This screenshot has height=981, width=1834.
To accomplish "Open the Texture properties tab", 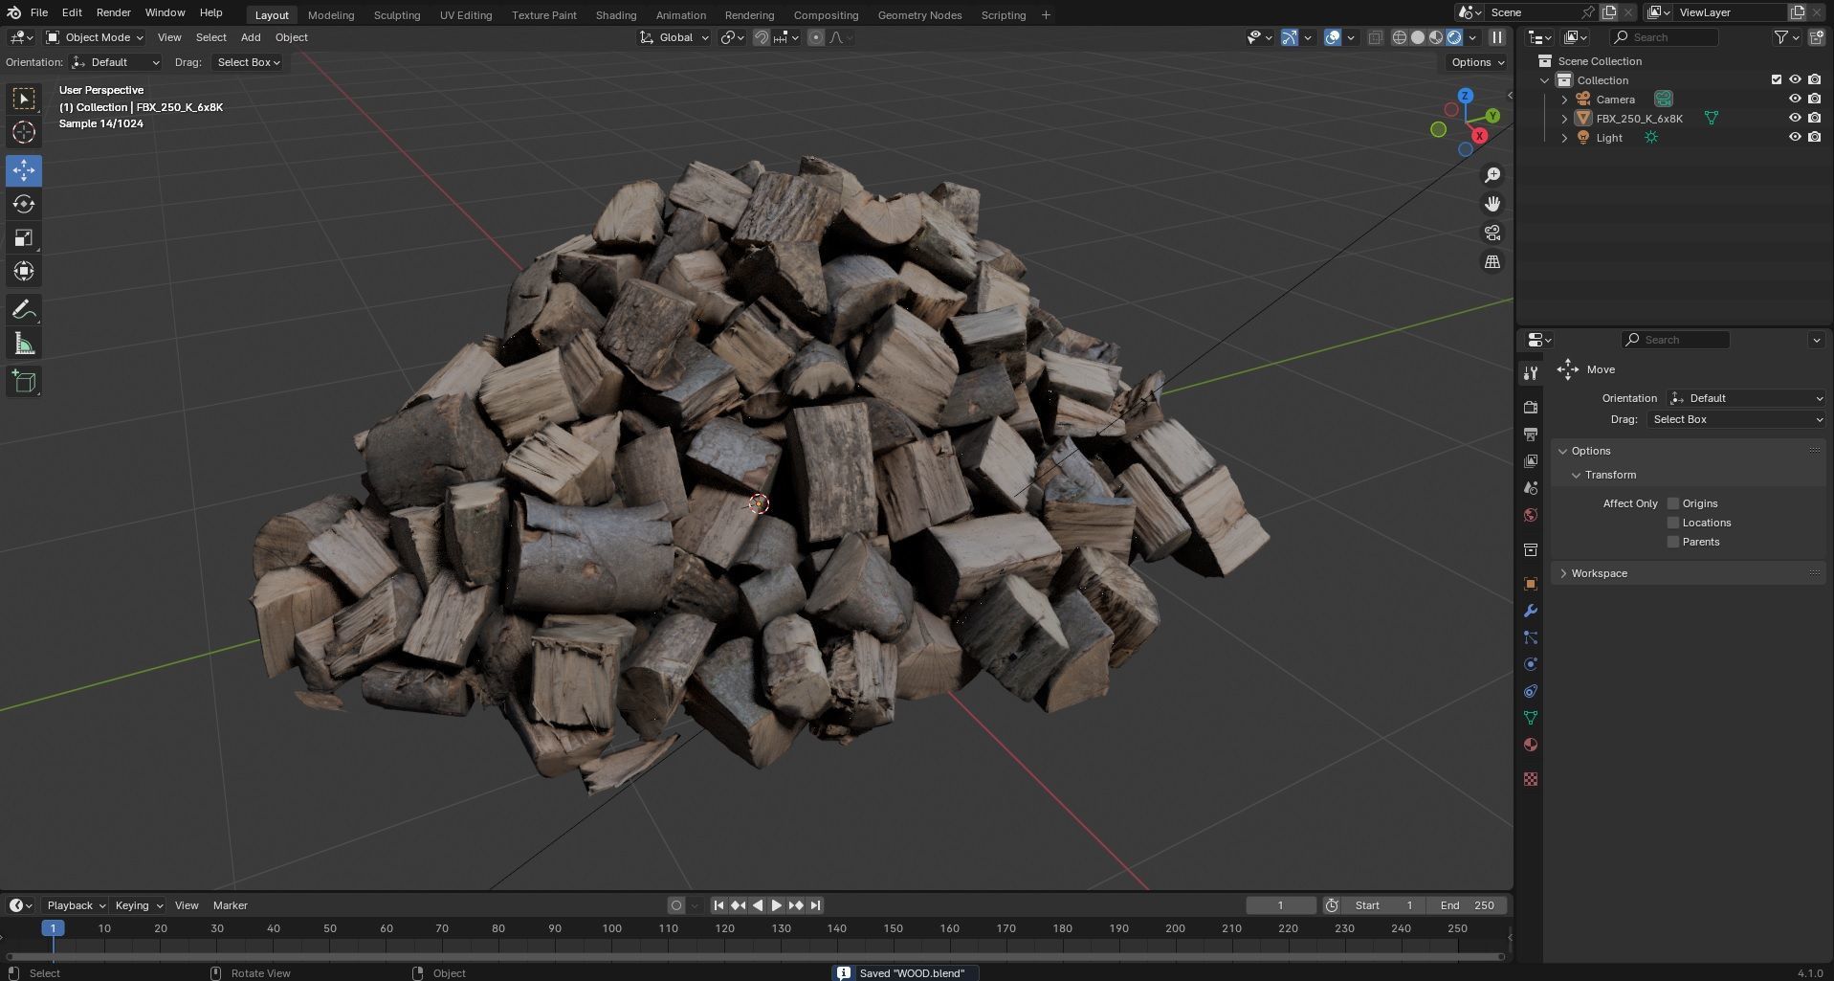I will pyautogui.click(x=1530, y=779).
